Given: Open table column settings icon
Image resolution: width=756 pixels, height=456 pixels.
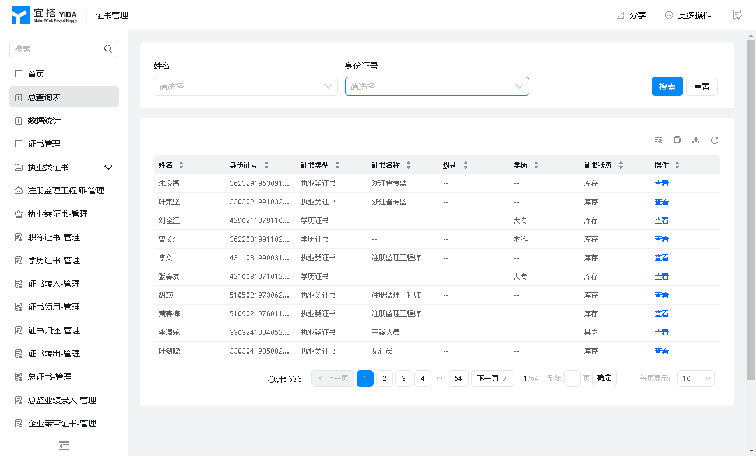Looking at the screenshot, I should [659, 140].
